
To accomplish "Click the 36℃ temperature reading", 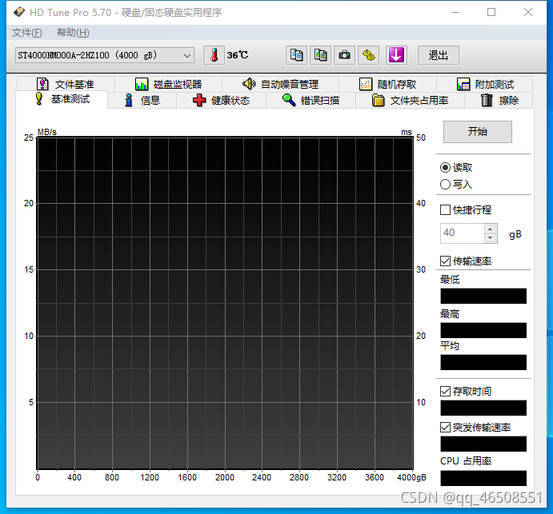I will tap(238, 55).
